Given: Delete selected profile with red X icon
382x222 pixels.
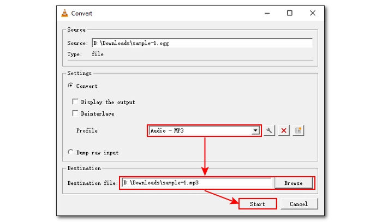Looking at the screenshot, I should [284, 130].
